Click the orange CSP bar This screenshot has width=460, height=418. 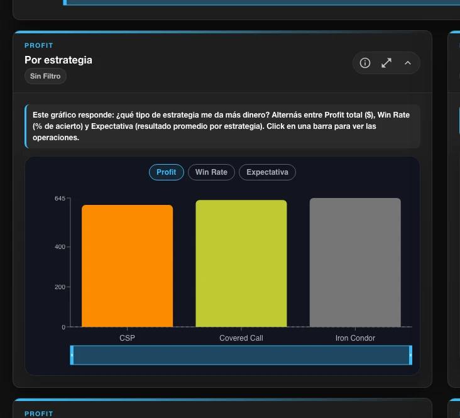click(128, 266)
